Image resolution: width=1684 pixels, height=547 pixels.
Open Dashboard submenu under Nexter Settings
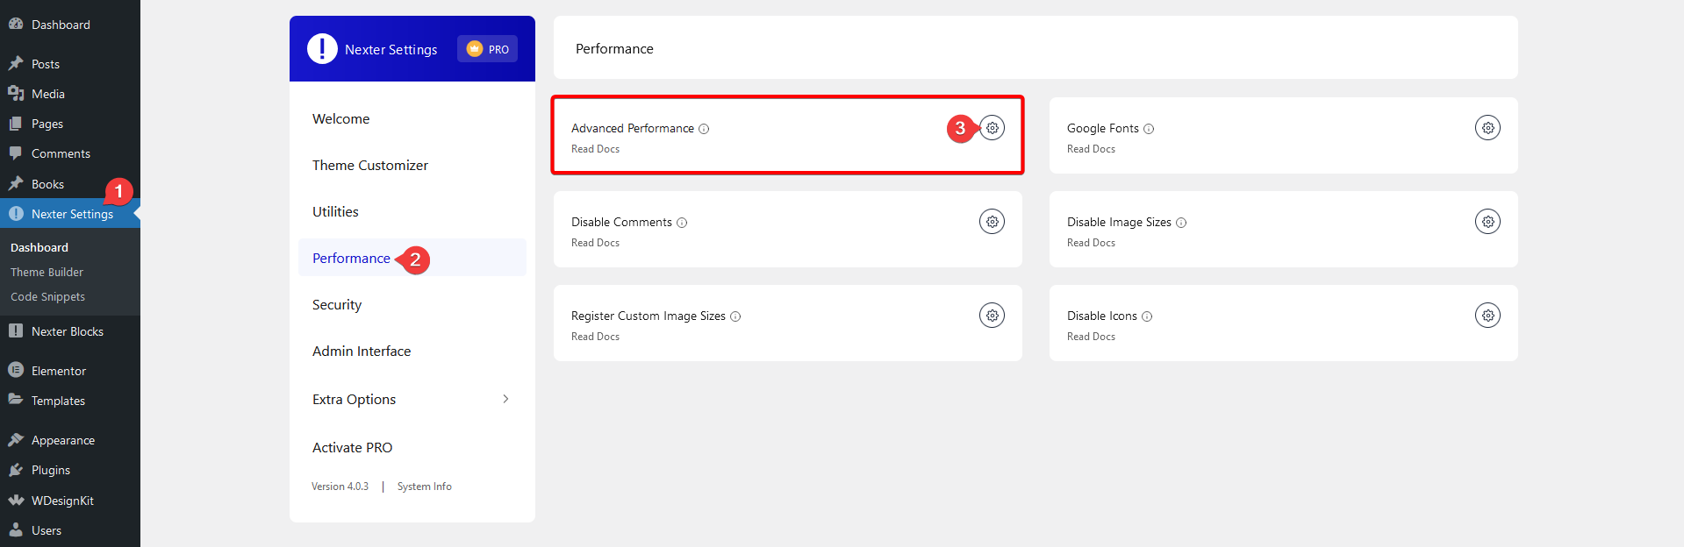click(39, 248)
